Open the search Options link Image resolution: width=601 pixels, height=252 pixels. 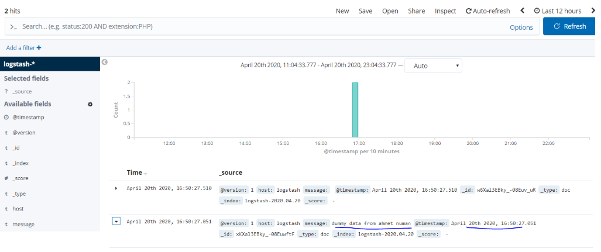(x=521, y=27)
